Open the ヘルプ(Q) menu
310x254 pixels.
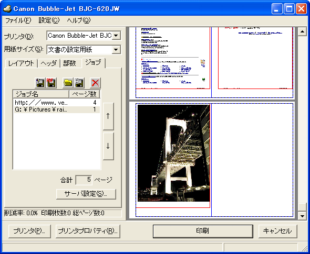point(78,20)
